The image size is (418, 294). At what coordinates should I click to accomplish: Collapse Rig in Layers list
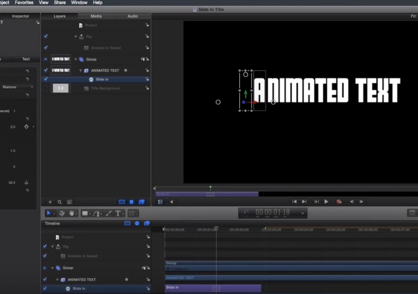76,37
